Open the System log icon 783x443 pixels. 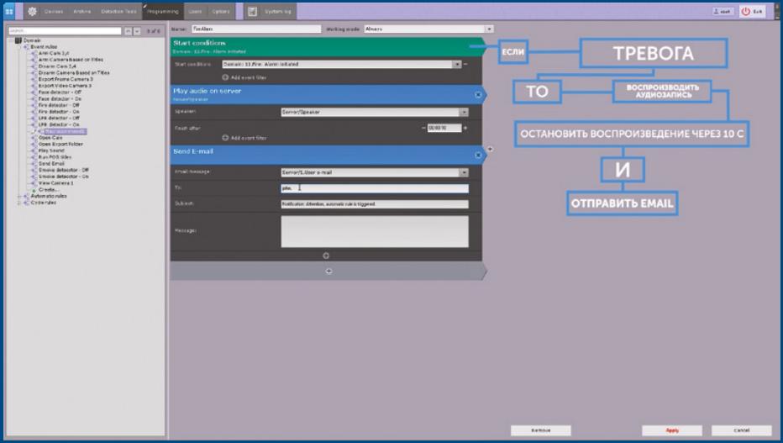pyautogui.click(x=252, y=12)
